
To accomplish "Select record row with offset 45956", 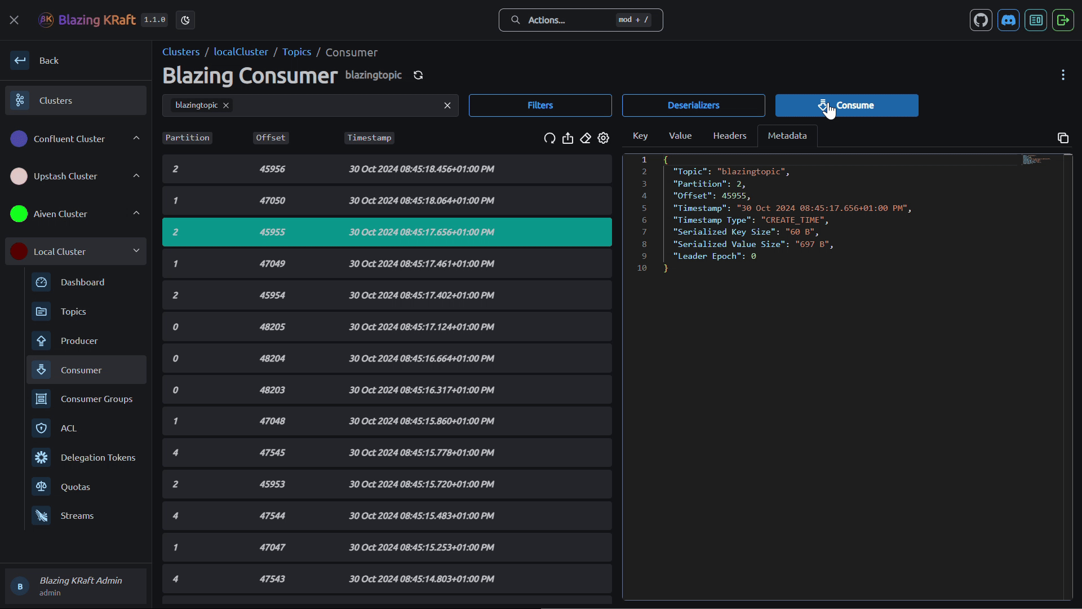I will pyautogui.click(x=387, y=169).
